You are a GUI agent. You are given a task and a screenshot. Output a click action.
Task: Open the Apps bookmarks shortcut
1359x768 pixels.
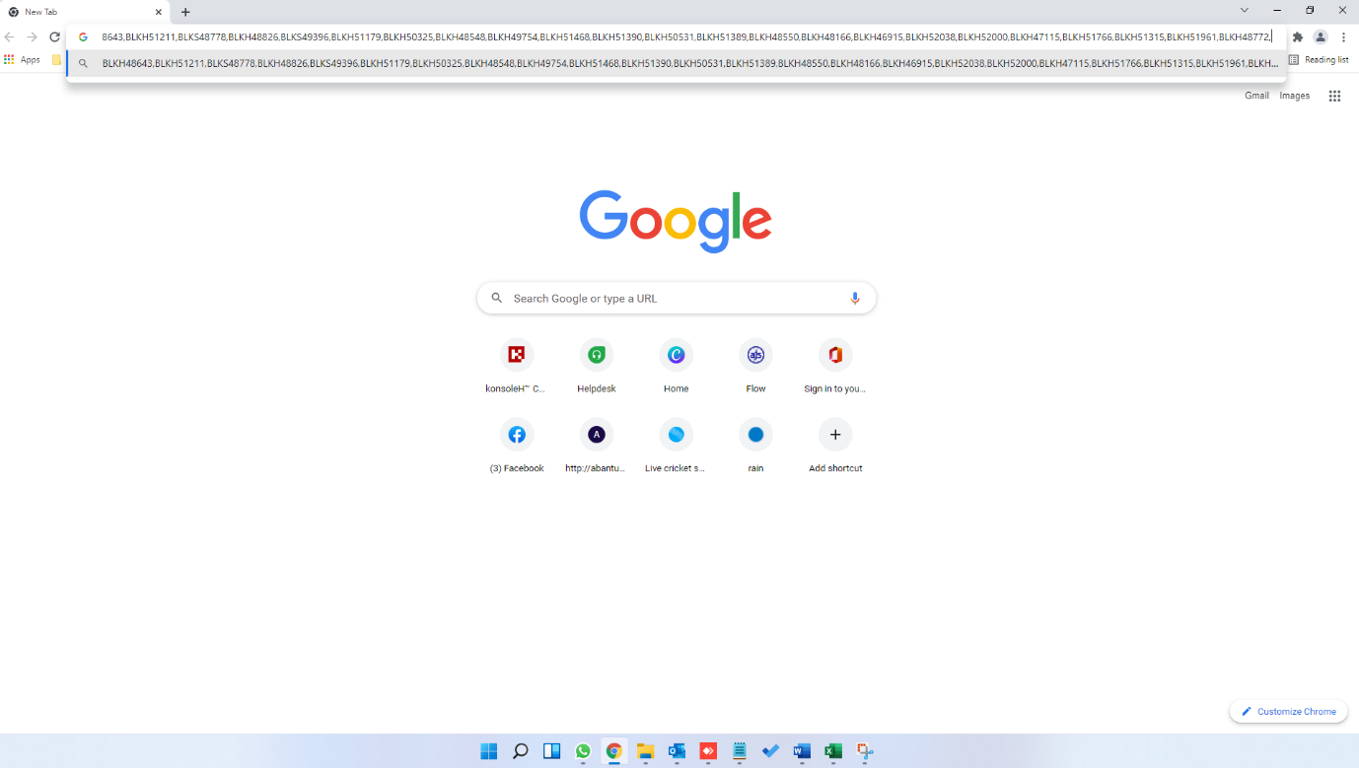22,59
